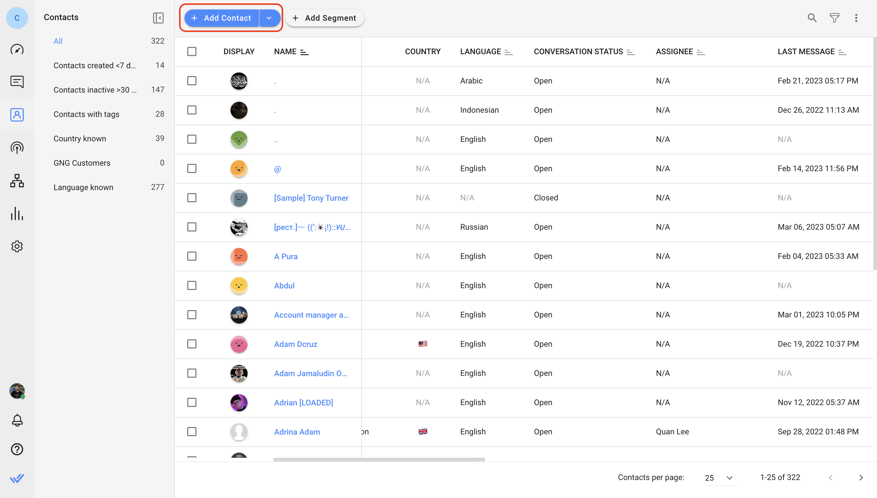Viewport: 877px width, 498px height.
Task: Open the Dashboard speedometer icon in sidebar
Action: click(17, 50)
